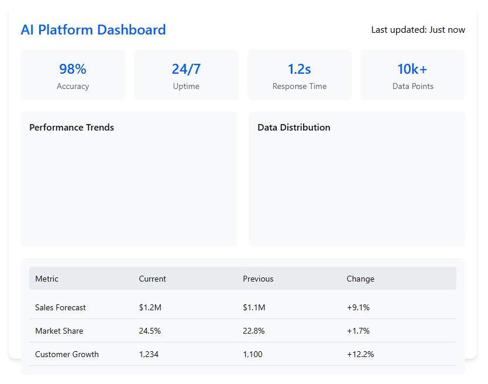Click the 1,234 current customer value
This screenshot has height=384, width=488.
pyautogui.click(x=149, y=354)
